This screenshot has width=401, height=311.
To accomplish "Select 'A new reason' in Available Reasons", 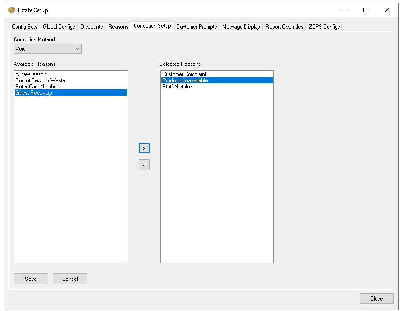I will [31, 74].
